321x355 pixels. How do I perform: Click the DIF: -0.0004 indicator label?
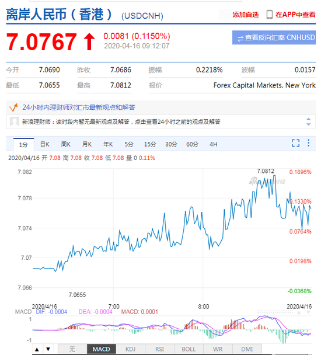[x=51, y=312]
